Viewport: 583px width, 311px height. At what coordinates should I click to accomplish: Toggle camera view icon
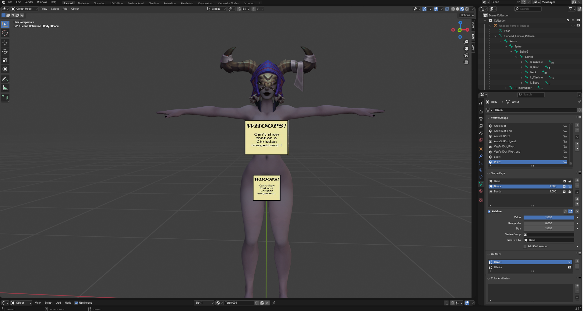[x=466, y=55]
